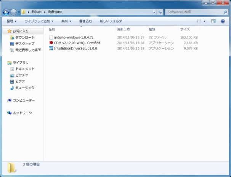Expand the arrow between Edison and Software
Viewport: 231px width, 177px height.
point(45,12)
